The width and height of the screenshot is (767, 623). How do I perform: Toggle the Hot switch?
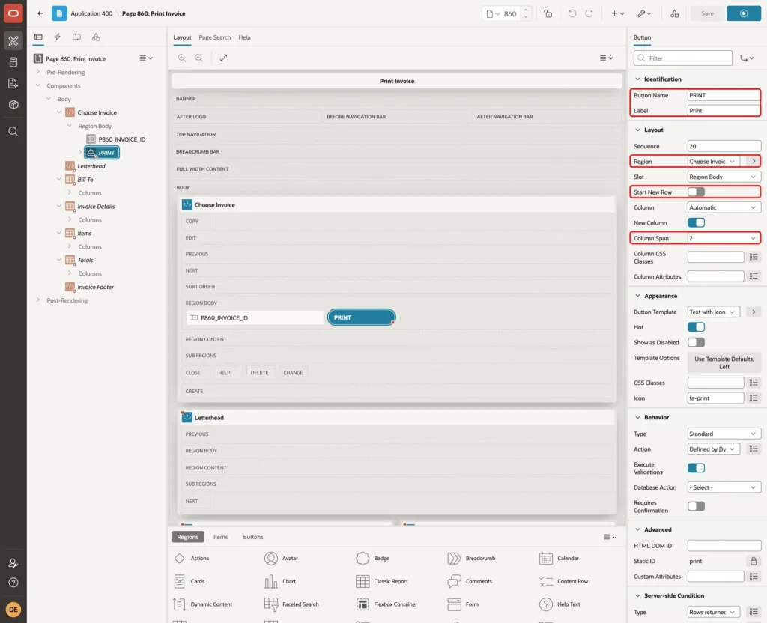(x=696, y=327)
